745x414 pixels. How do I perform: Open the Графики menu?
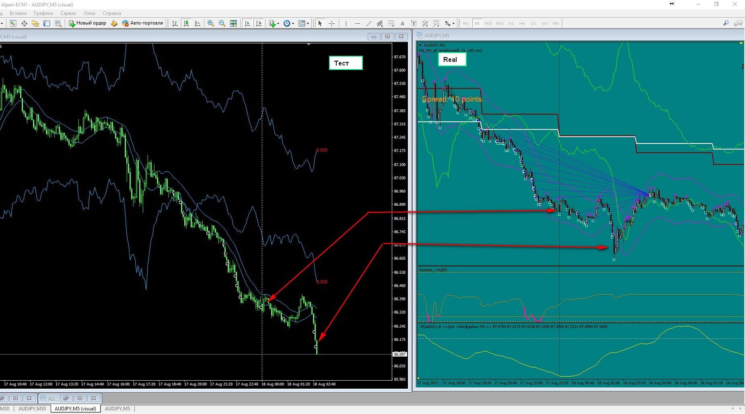coord(43,13)
